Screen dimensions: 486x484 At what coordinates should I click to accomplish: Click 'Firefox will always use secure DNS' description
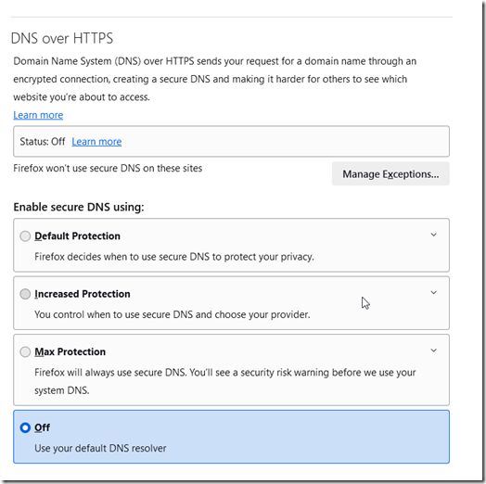pyautogui.click(x=225, y=381)
